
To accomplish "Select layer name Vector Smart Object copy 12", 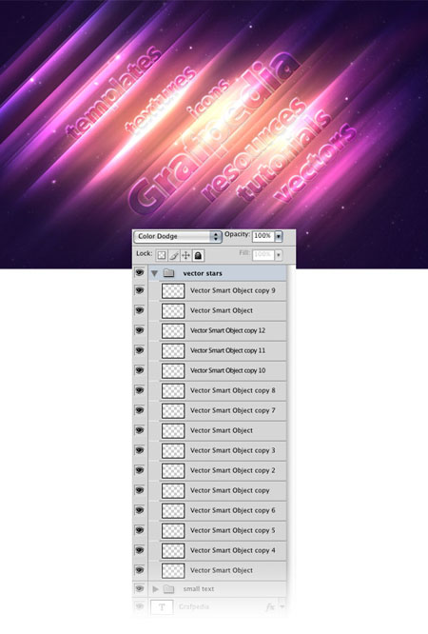I will point(228,330).
